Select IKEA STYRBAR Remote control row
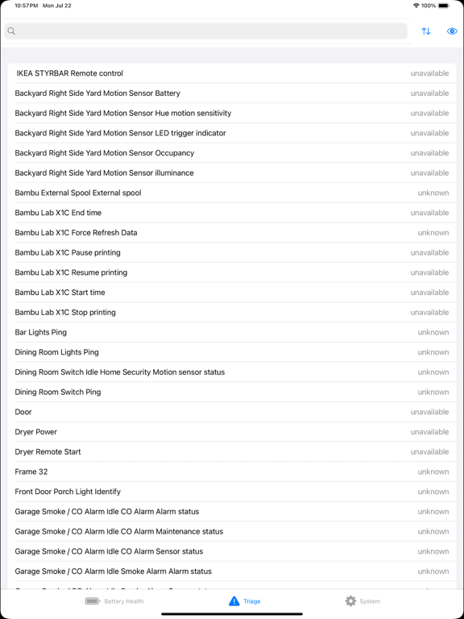The height and width of the screenshot is (619, 464). 232,73
